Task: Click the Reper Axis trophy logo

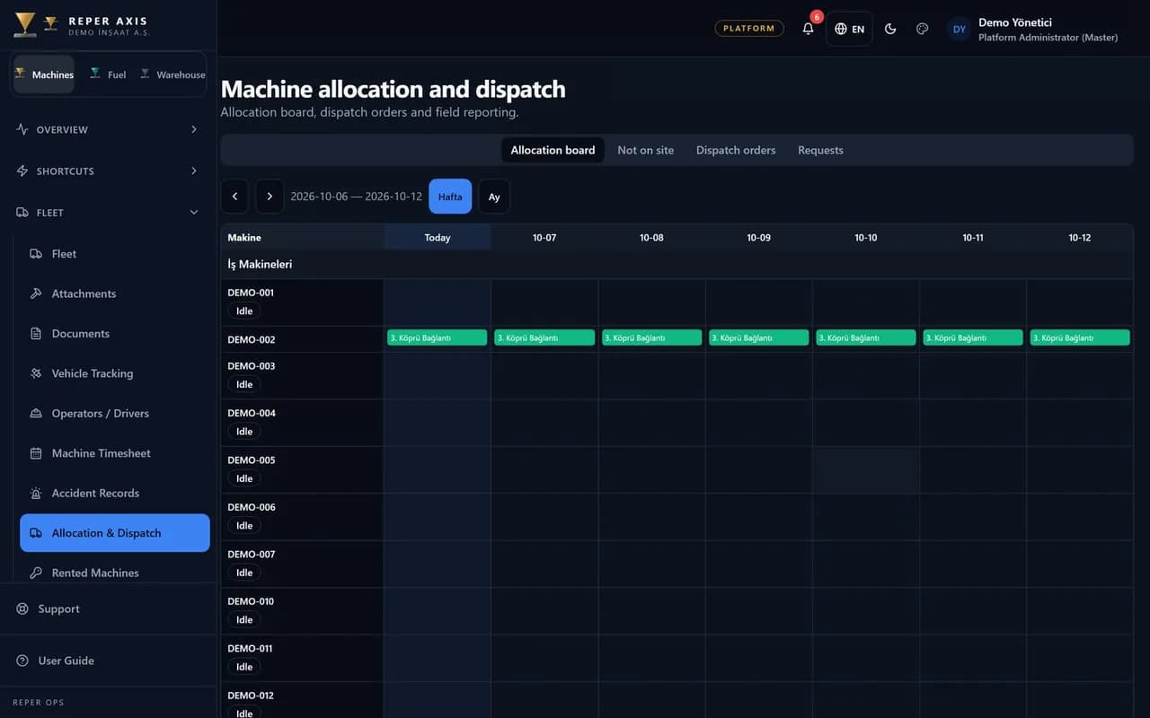Action: 25,24
